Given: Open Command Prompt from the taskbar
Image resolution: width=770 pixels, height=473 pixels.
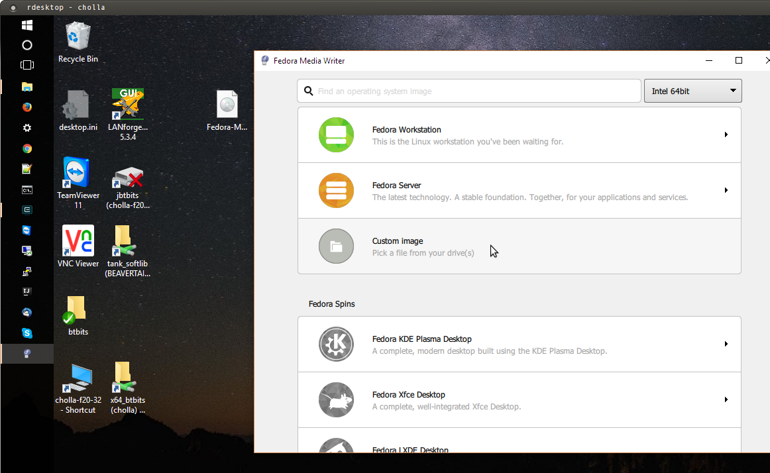Looking at the screenshot, I should (27, 189).
